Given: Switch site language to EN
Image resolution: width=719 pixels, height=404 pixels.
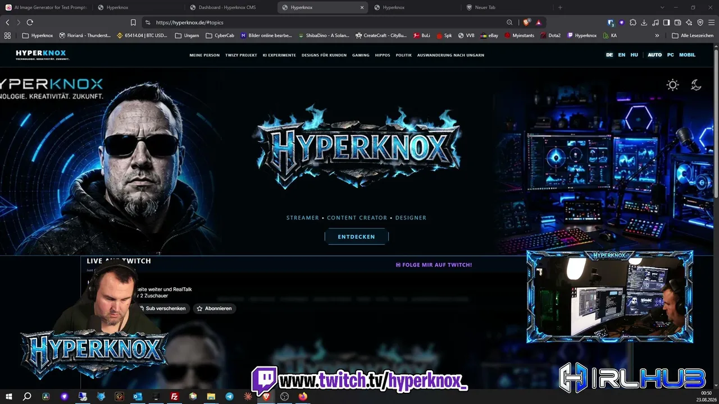Looking at the screenshot, I should click(622, 55).
